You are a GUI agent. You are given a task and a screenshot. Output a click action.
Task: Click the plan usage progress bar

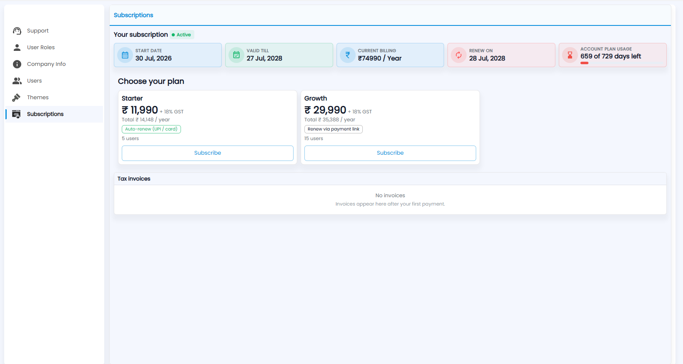[621, 63]
